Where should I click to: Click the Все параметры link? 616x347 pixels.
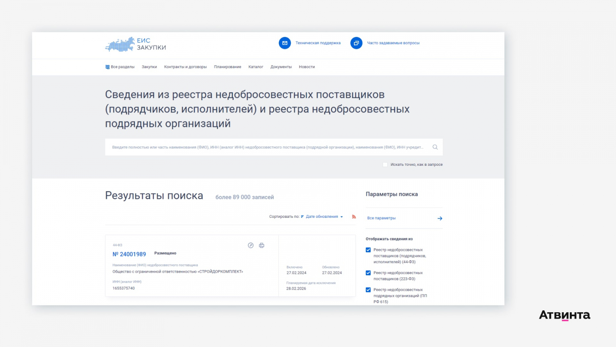click(x=382, y=218)
